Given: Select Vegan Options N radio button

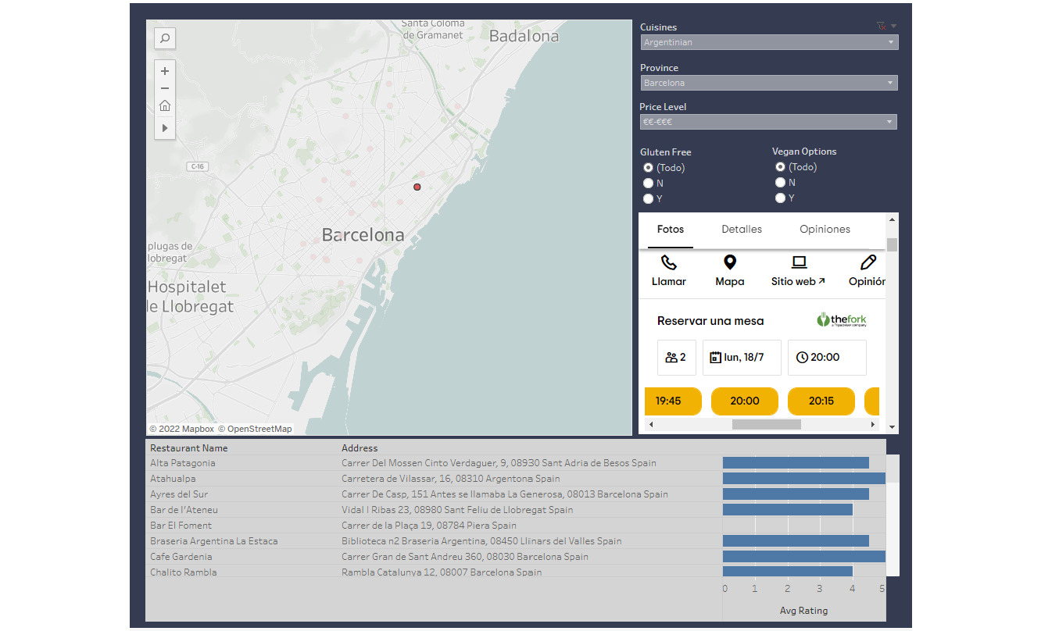Looking at the screenshot, I should pyautogui.click(x=780, y=183).
